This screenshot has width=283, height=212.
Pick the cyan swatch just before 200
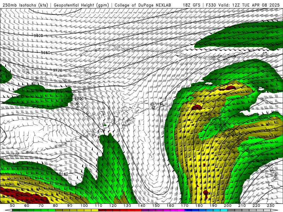tap(224, 210)
